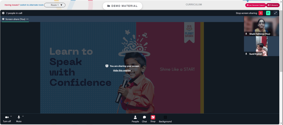Click the Stop screen share button in toolbar
This screenshot has width=283, height=125.
click(x=153, y=119)
